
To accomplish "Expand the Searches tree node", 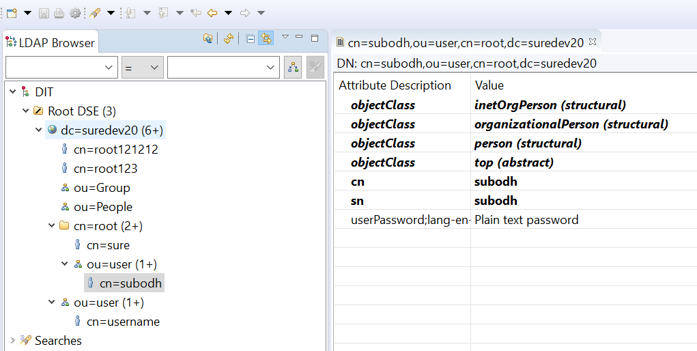I will 12,341.
